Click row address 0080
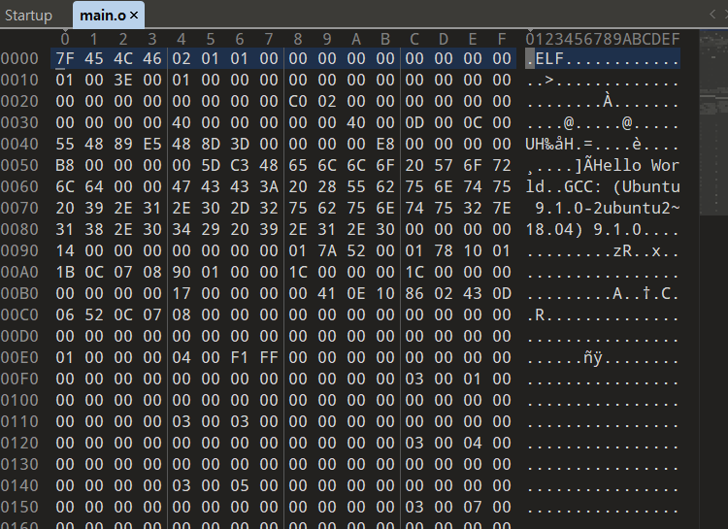Viewport: 728px width, 529px height. point(19,229)
